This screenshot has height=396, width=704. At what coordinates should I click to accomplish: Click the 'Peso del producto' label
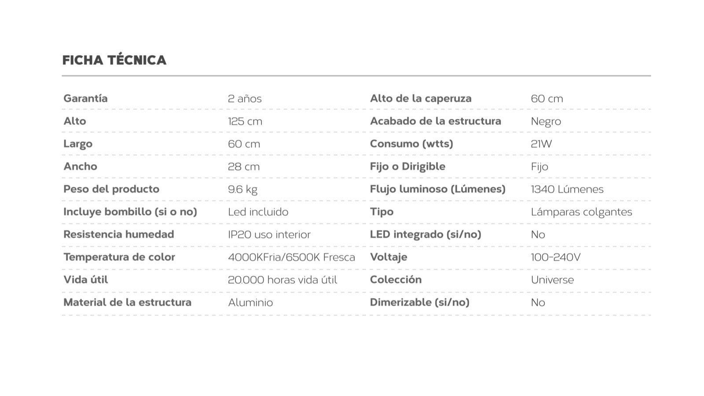pyautogui.click(x=111, y=189)
